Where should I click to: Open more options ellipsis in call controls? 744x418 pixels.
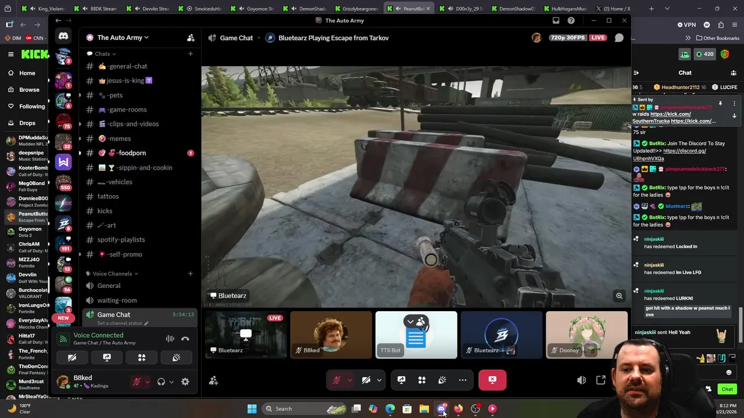pos(463,380)
